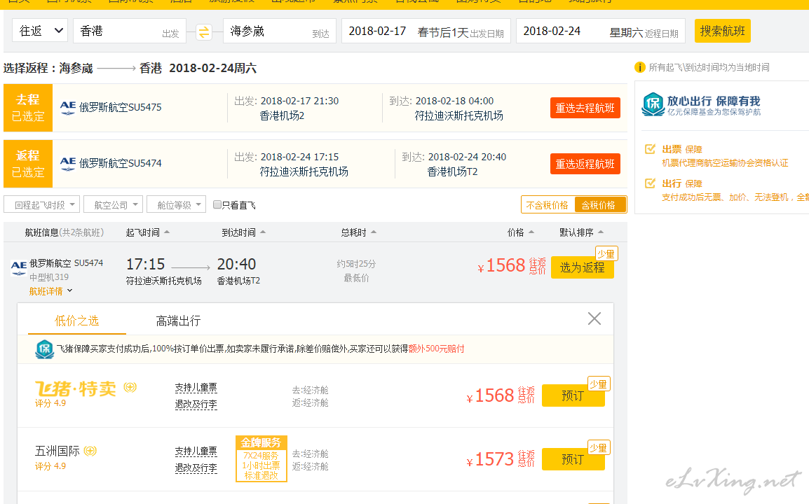This screenshot has width=809, height=504.
Task: Click the badge icon next to 五洲国际
Action: pos(90,451)
